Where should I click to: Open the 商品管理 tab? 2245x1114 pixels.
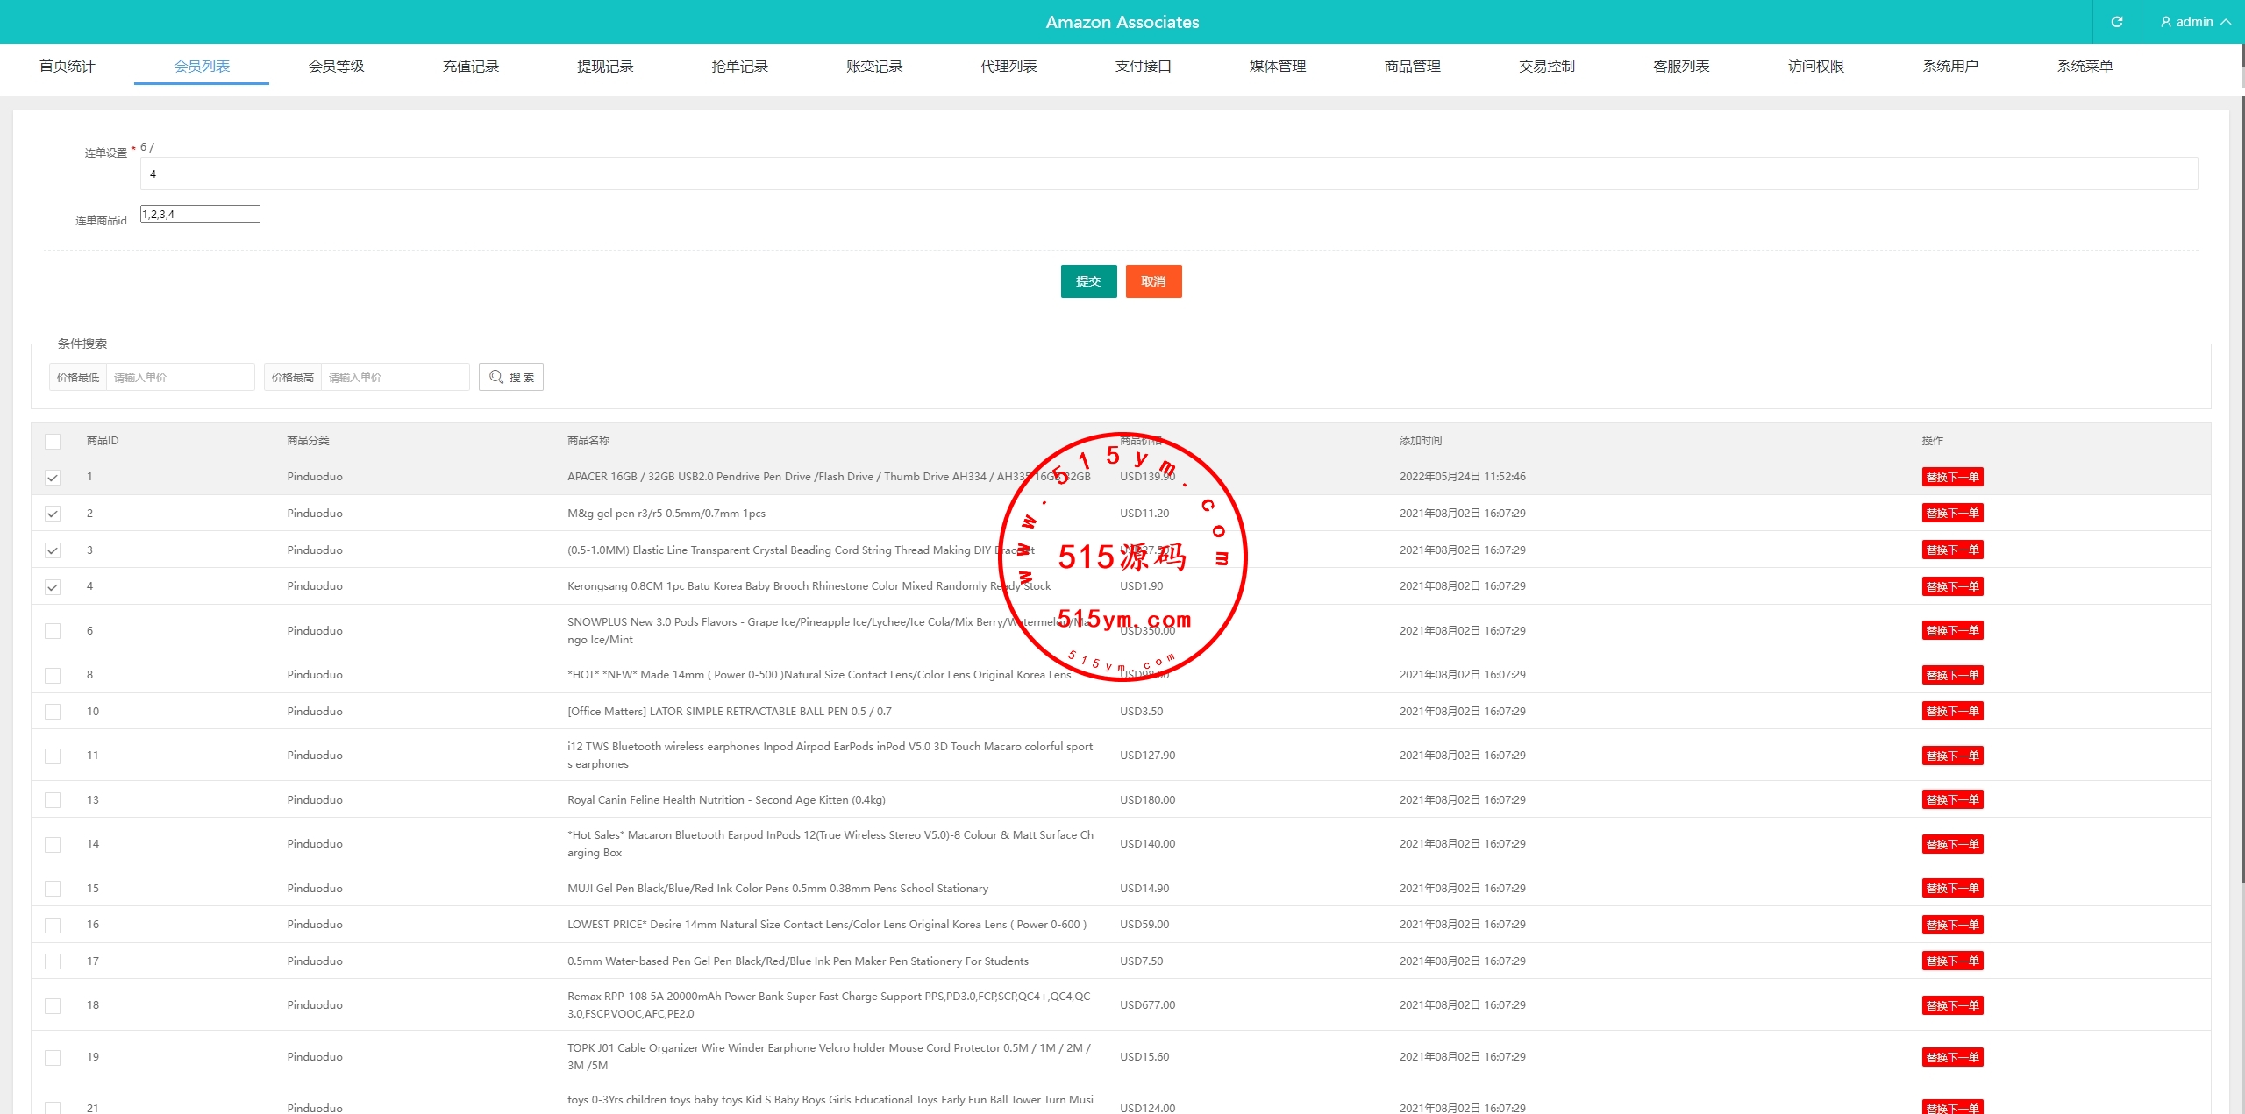(1412, 67)
